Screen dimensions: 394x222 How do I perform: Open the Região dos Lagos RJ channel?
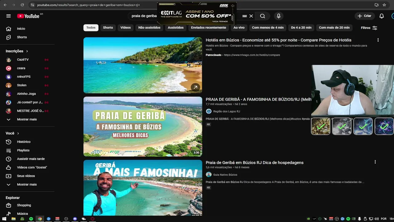[227, 111]
